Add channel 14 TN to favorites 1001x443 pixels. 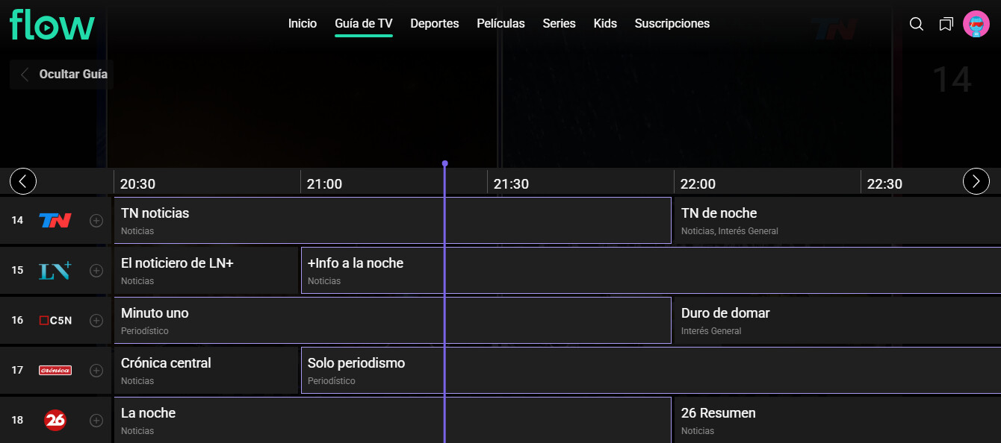pyautogui.click(x=96, y=220)
